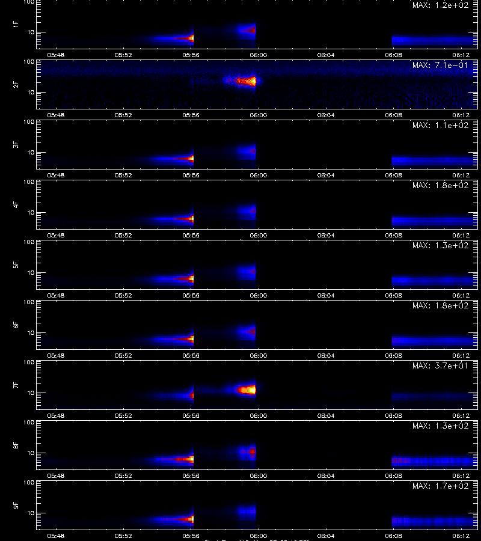Screen dimensions: 481x541
Task: Click the blue band after 06:08 in 3F
Action: coord(435,160)
